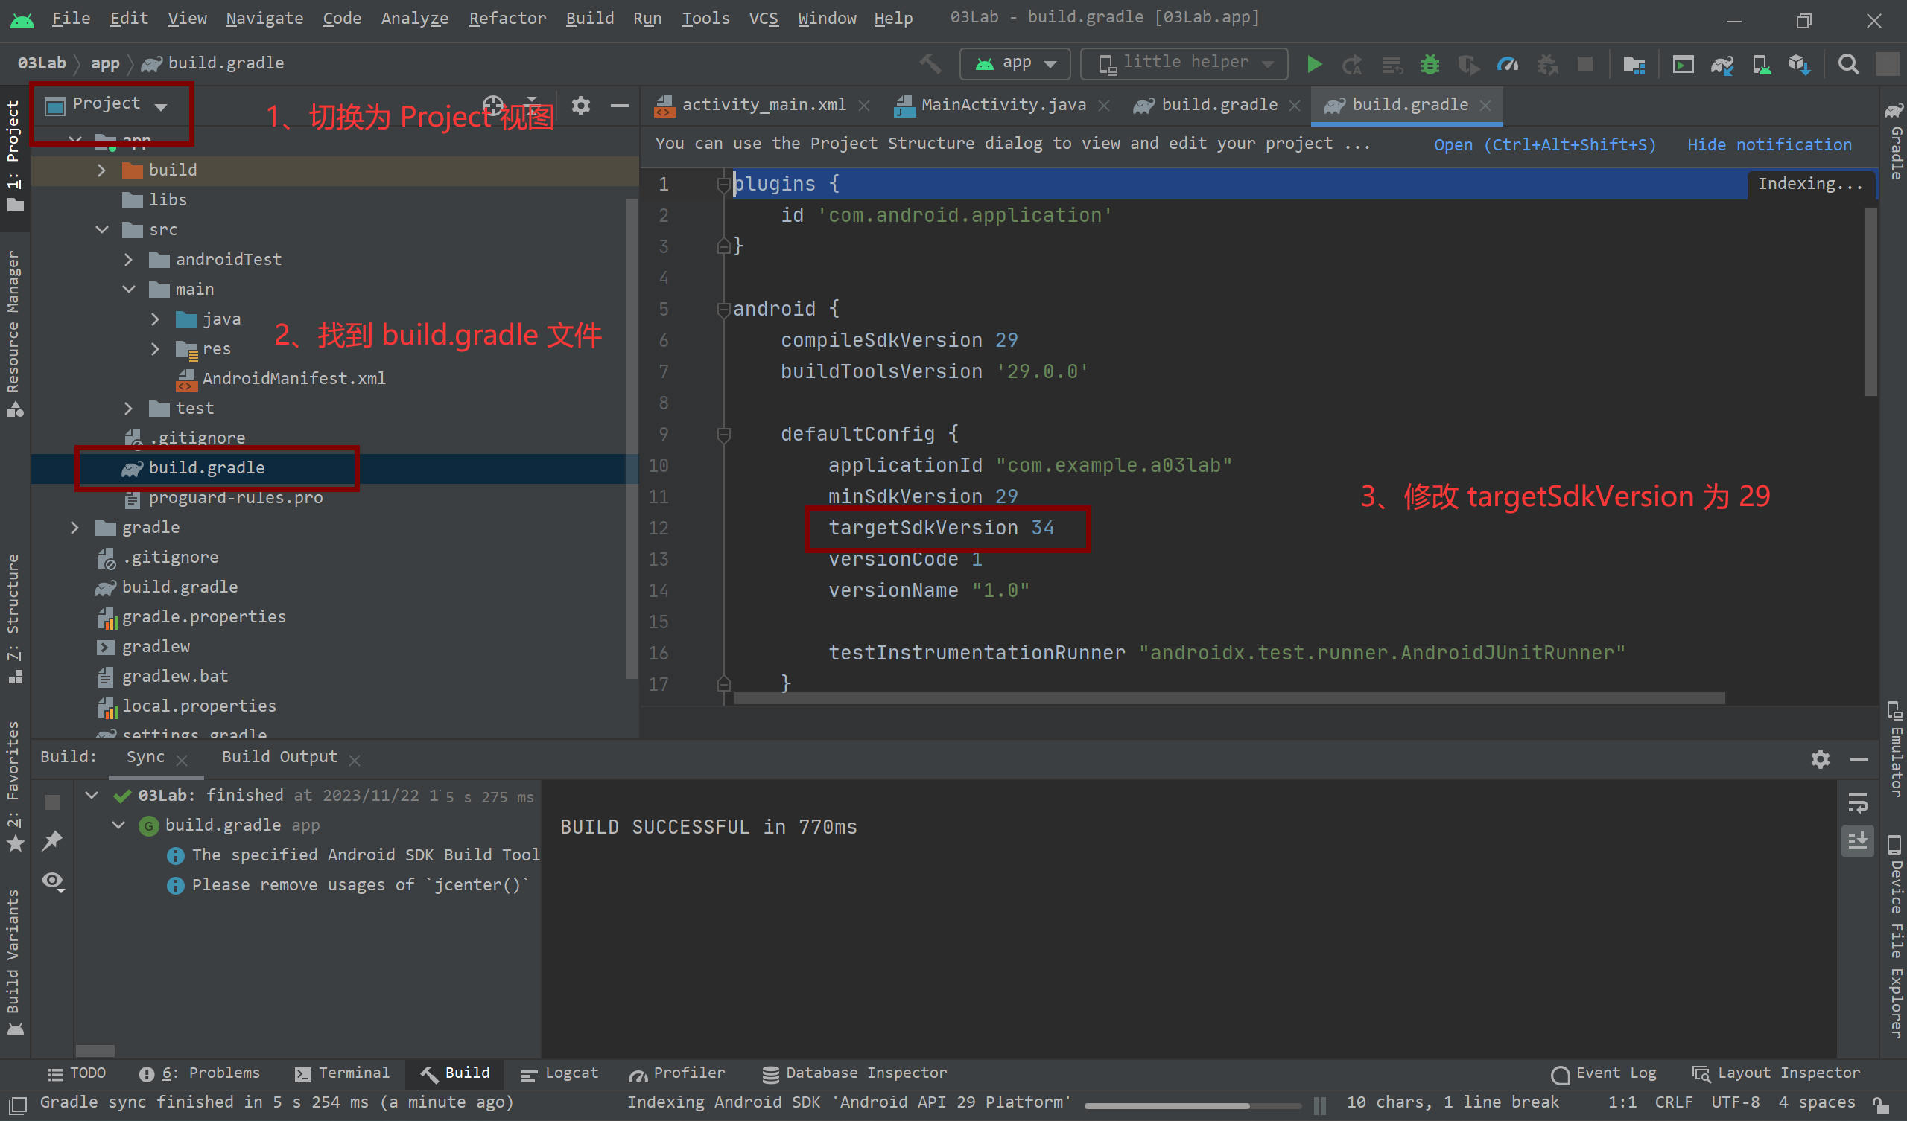Open the VCS menu
This screenshot has height=1121, width=1907.
pyautogui.click(x=763, y=18)
